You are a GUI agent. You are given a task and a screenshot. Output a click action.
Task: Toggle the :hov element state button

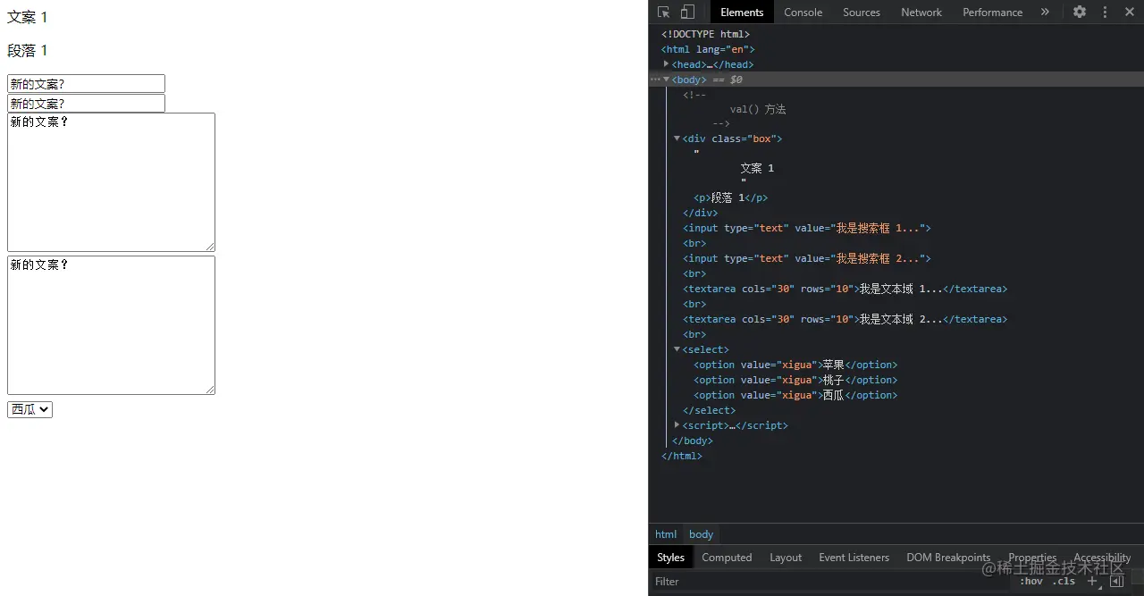coord(1031,581)
